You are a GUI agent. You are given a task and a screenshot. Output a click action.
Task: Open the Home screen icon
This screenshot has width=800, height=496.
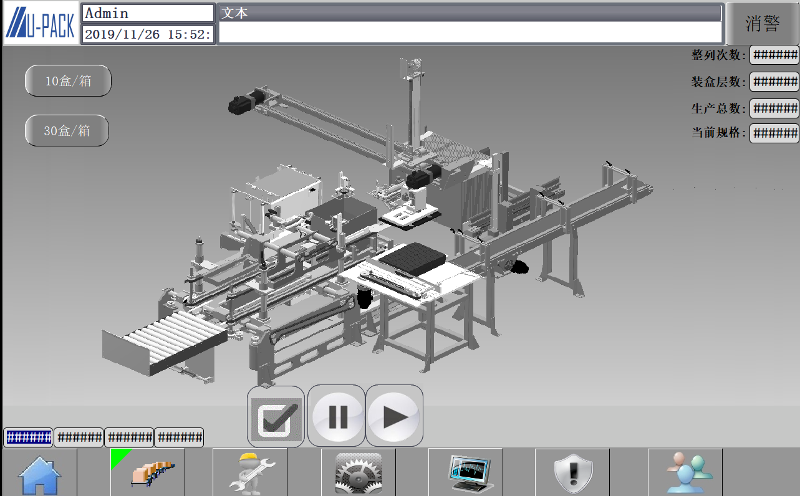pos(40,472)
